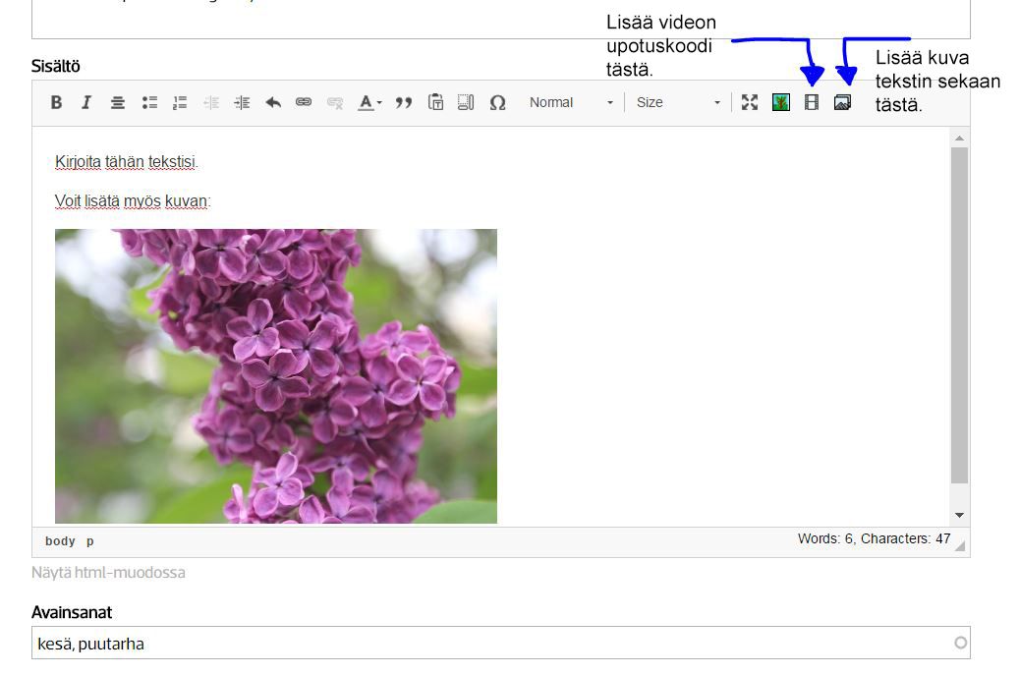Screen dimensions: 1019x675
Task: Maximize the editor to fullscreen
Action: [x=750, y=102]
